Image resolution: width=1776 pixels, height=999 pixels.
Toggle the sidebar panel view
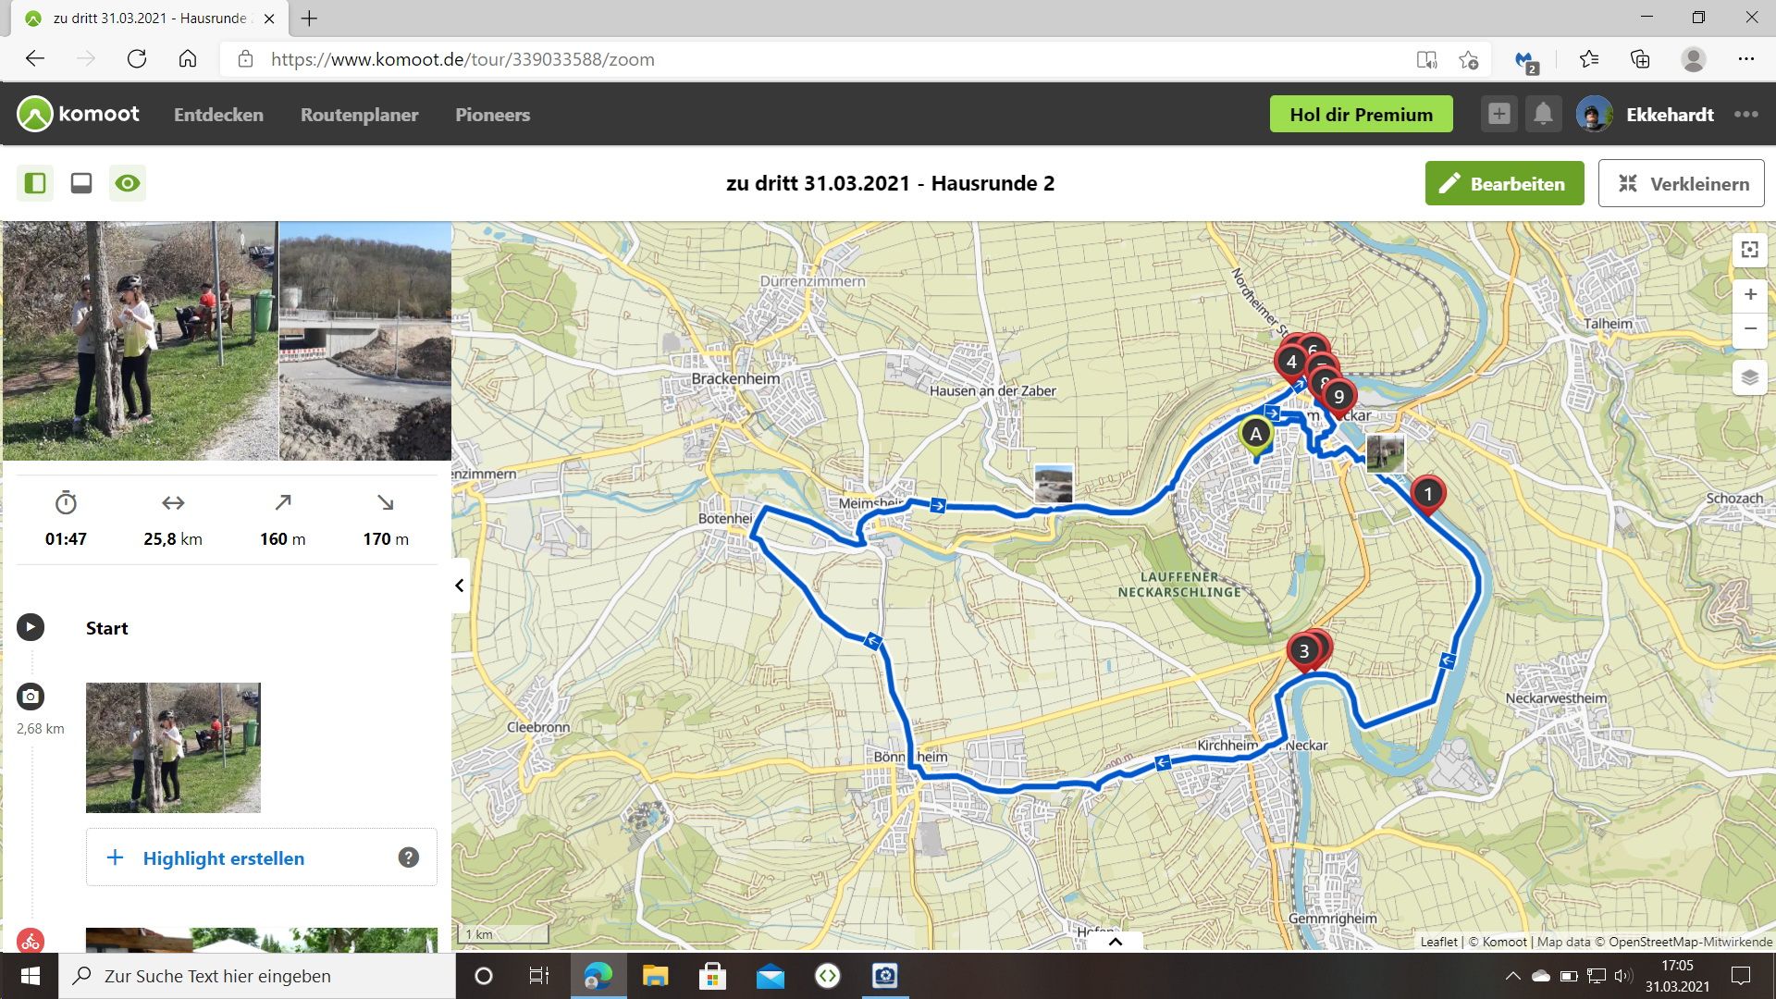click(x=35, y=183)
